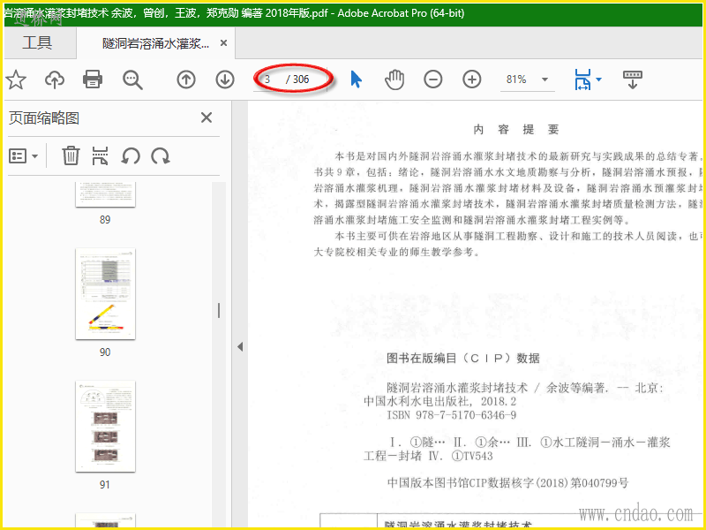This screenshot has height=530, width=706.
Task: Click the cloud upload icon
Action: (55, 79)
